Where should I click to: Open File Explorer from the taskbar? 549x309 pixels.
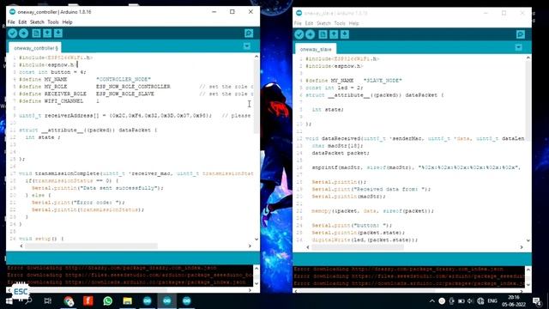pyautogui.click(x=128, y=301)
